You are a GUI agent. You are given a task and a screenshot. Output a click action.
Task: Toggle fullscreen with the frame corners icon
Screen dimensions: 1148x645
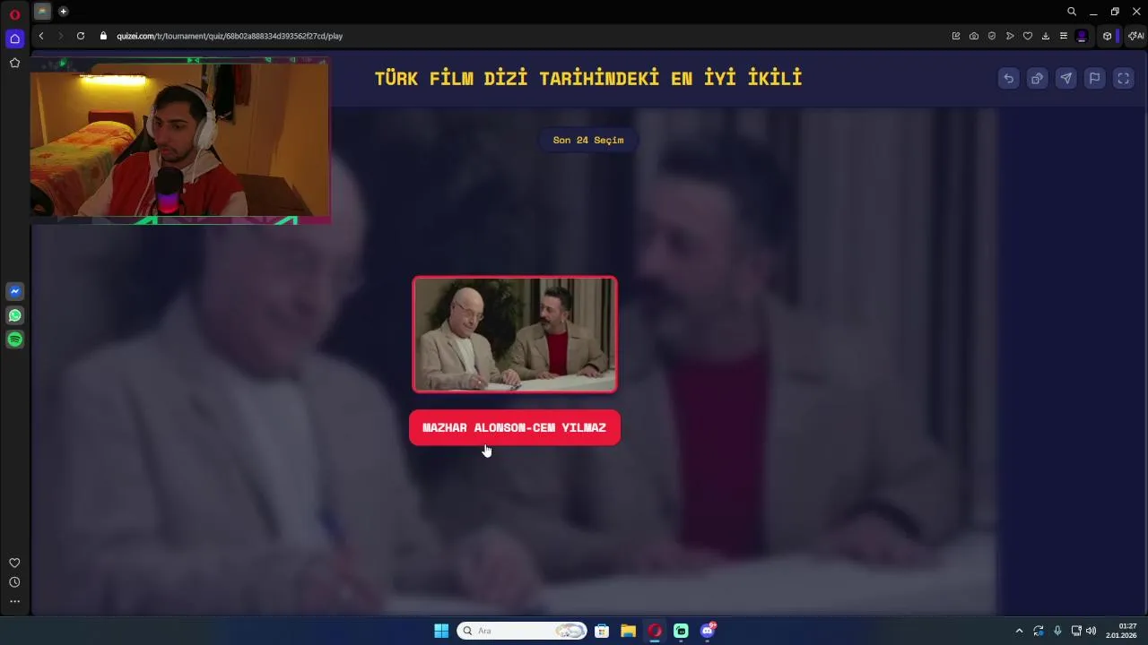[x=1123, y=79]
